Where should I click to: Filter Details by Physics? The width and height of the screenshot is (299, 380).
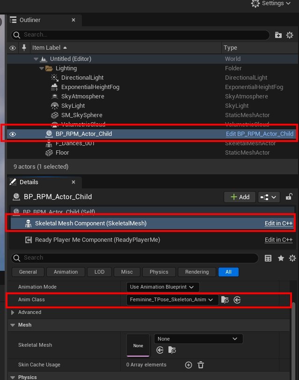pos(159,272)
